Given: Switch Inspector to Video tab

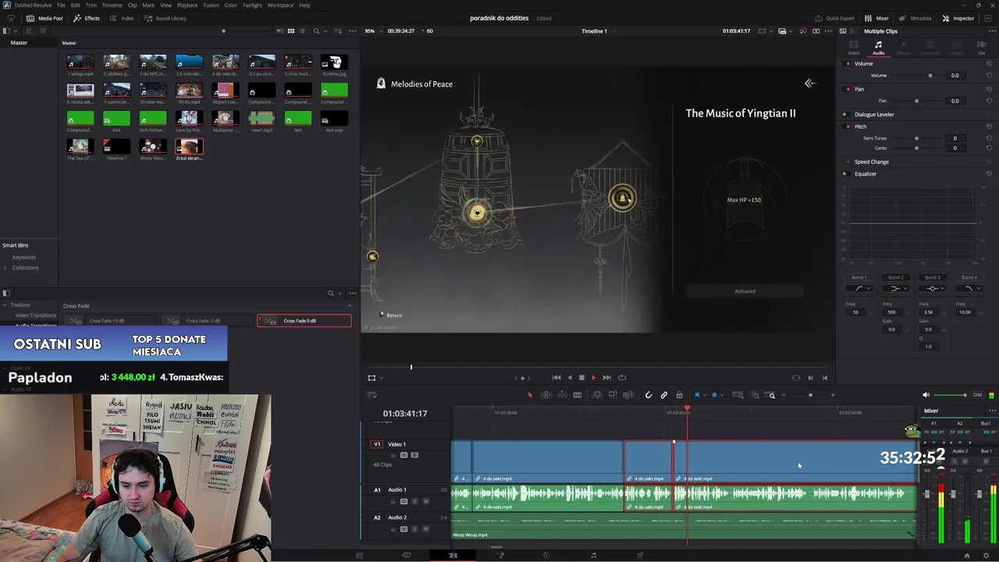Looking at the screenshot, I should 853,48.
